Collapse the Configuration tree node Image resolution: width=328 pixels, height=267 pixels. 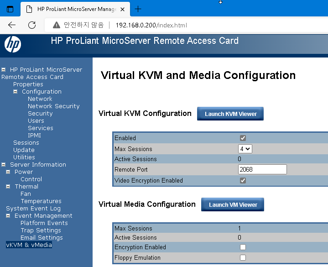click(15, 91)
